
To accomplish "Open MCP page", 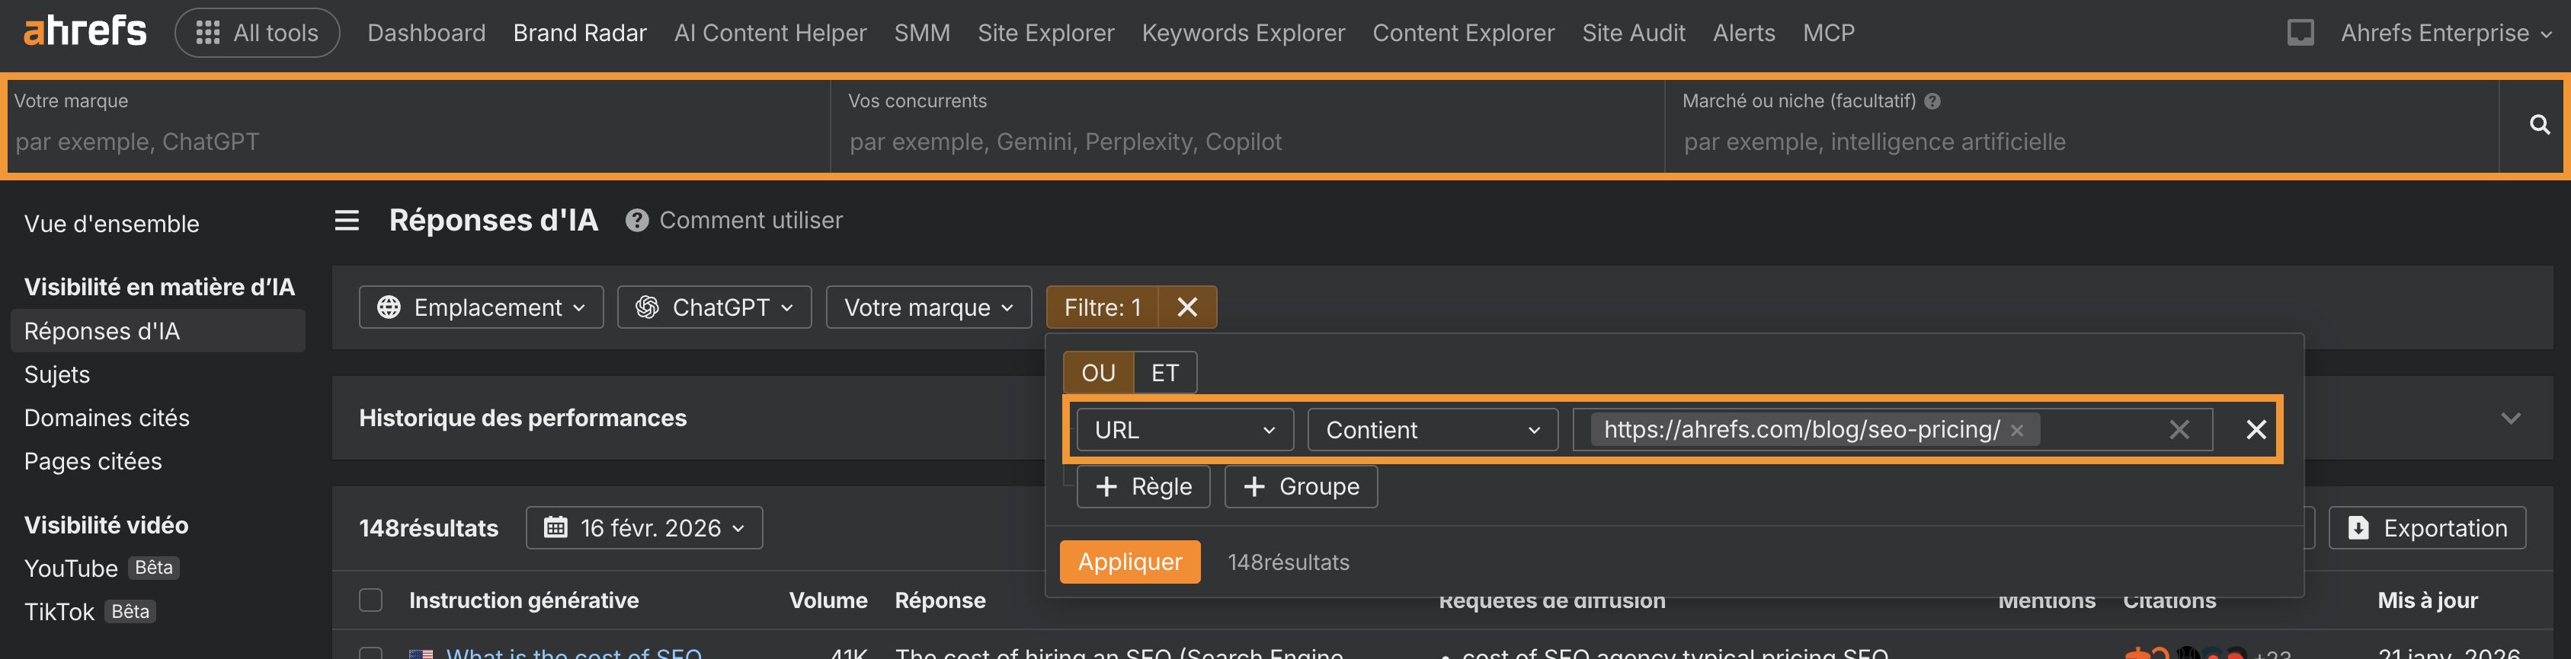I will coord(1829,33).
